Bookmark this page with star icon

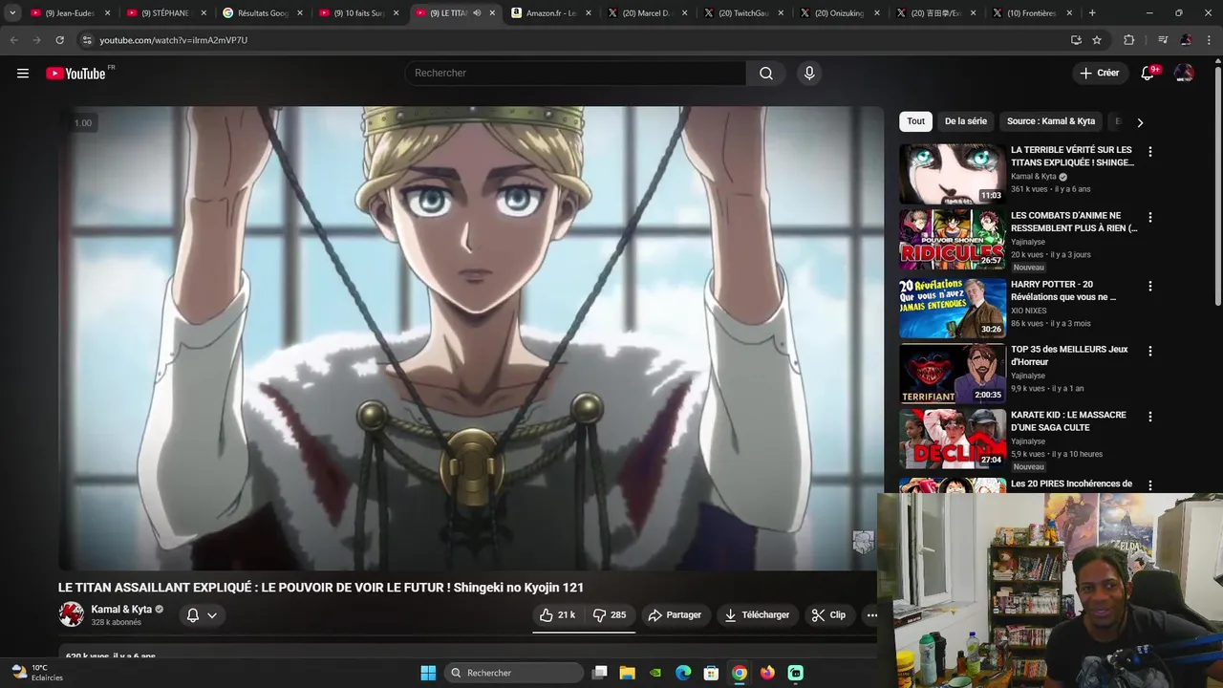pyautogui.click(x=1097, y=40)
